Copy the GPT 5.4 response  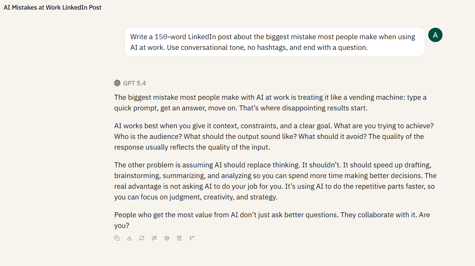coord(117,238)
